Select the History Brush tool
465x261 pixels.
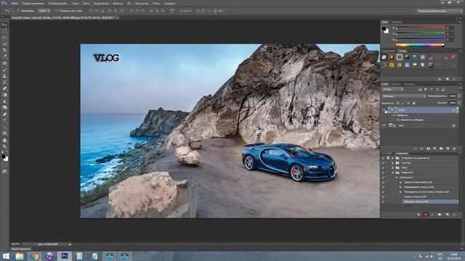[x=4, y=82]
